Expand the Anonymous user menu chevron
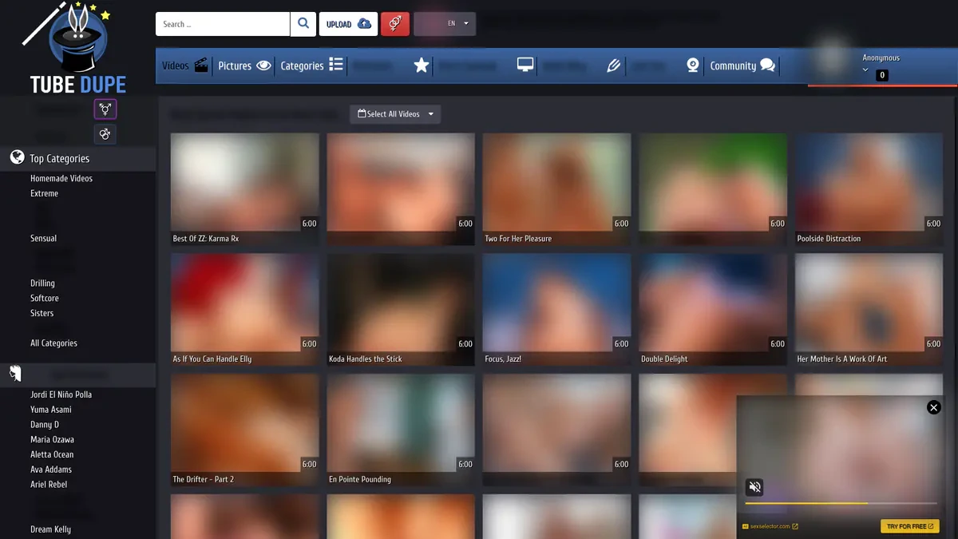This screenshot has height=539, width=958. tap(865, 70)
